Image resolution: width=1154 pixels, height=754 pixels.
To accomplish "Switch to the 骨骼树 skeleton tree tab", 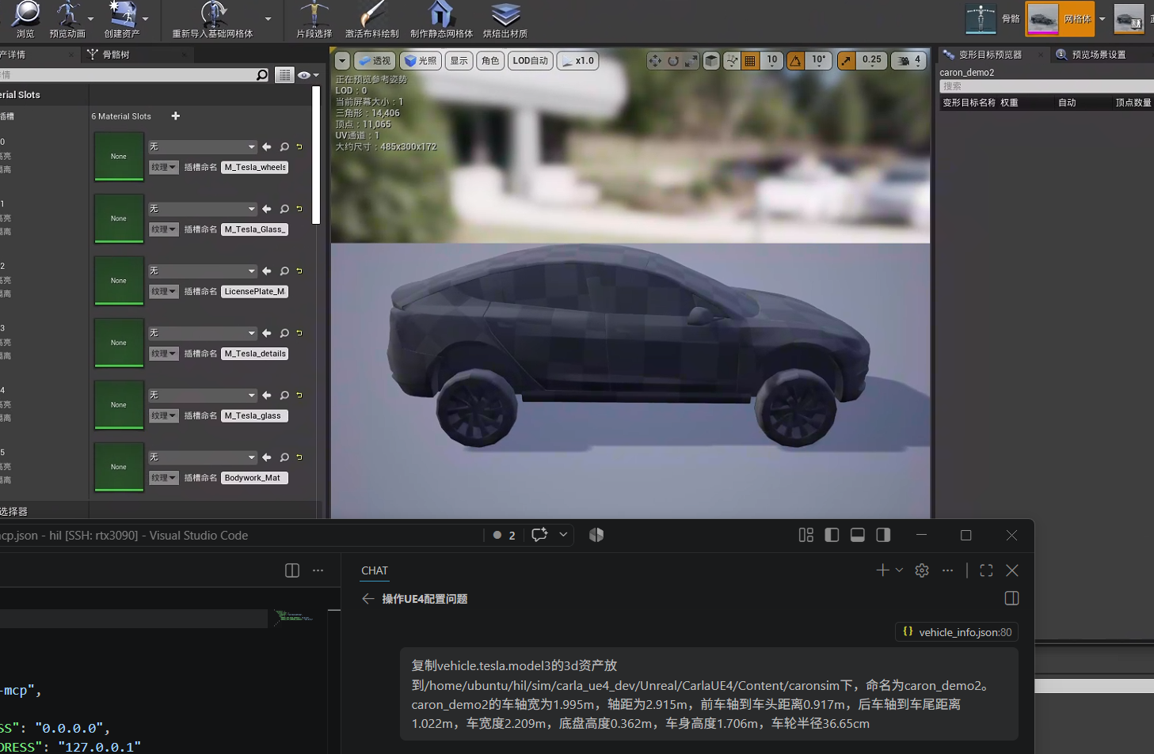I will click(x=116, y=55).
